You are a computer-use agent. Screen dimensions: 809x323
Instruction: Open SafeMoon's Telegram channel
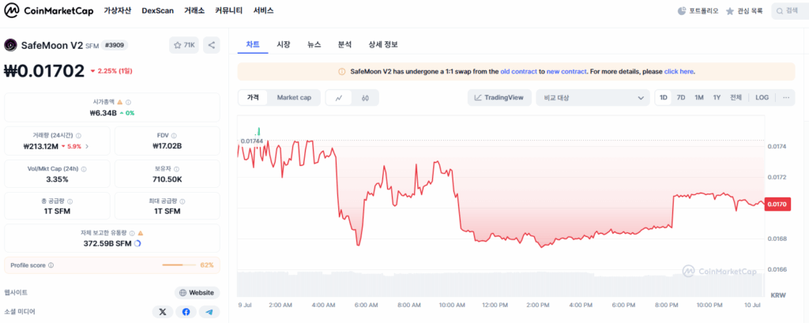pyautogui.click(x=209, y=312)
